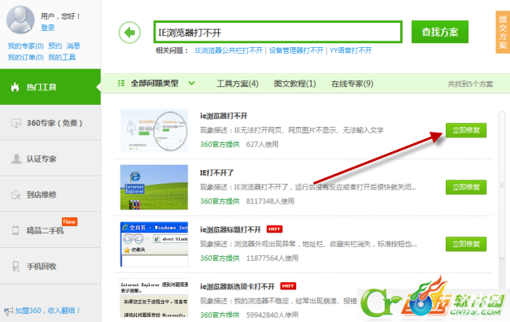Click the user avatar picture
This screenshot has height=322, width=510.
[x=20, y=20]
